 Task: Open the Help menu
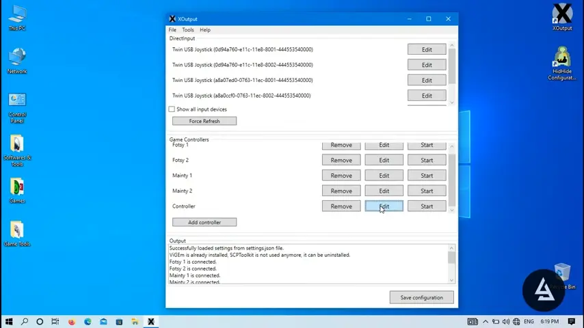pos(205,30)
